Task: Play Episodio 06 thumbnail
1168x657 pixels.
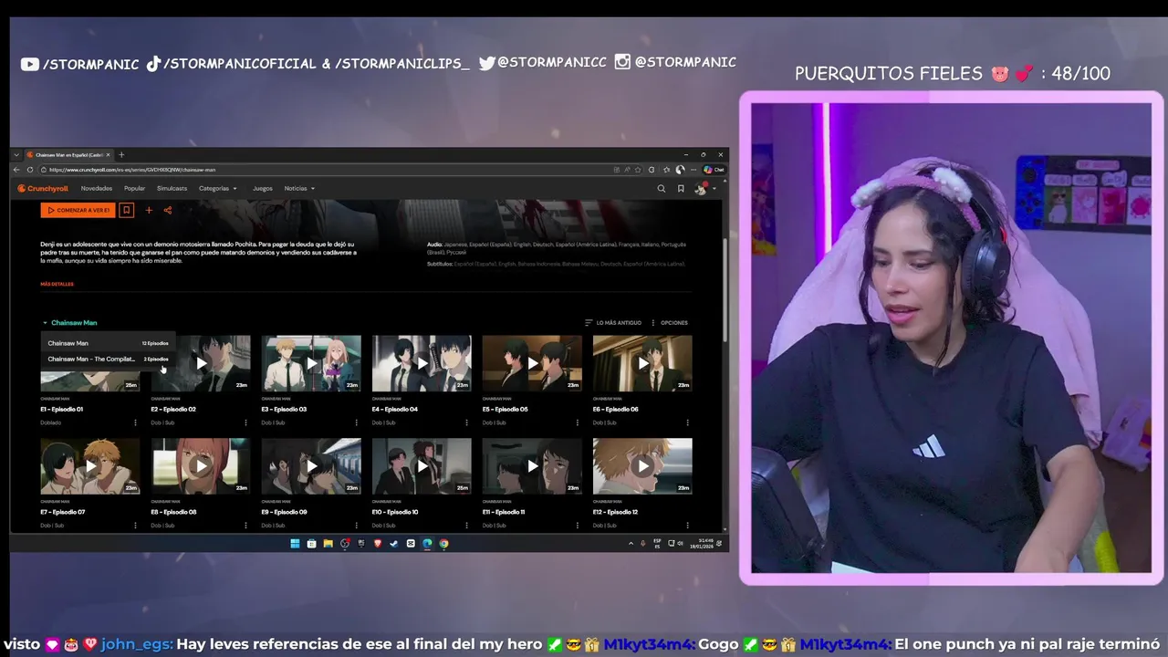Action: (642, 363)
